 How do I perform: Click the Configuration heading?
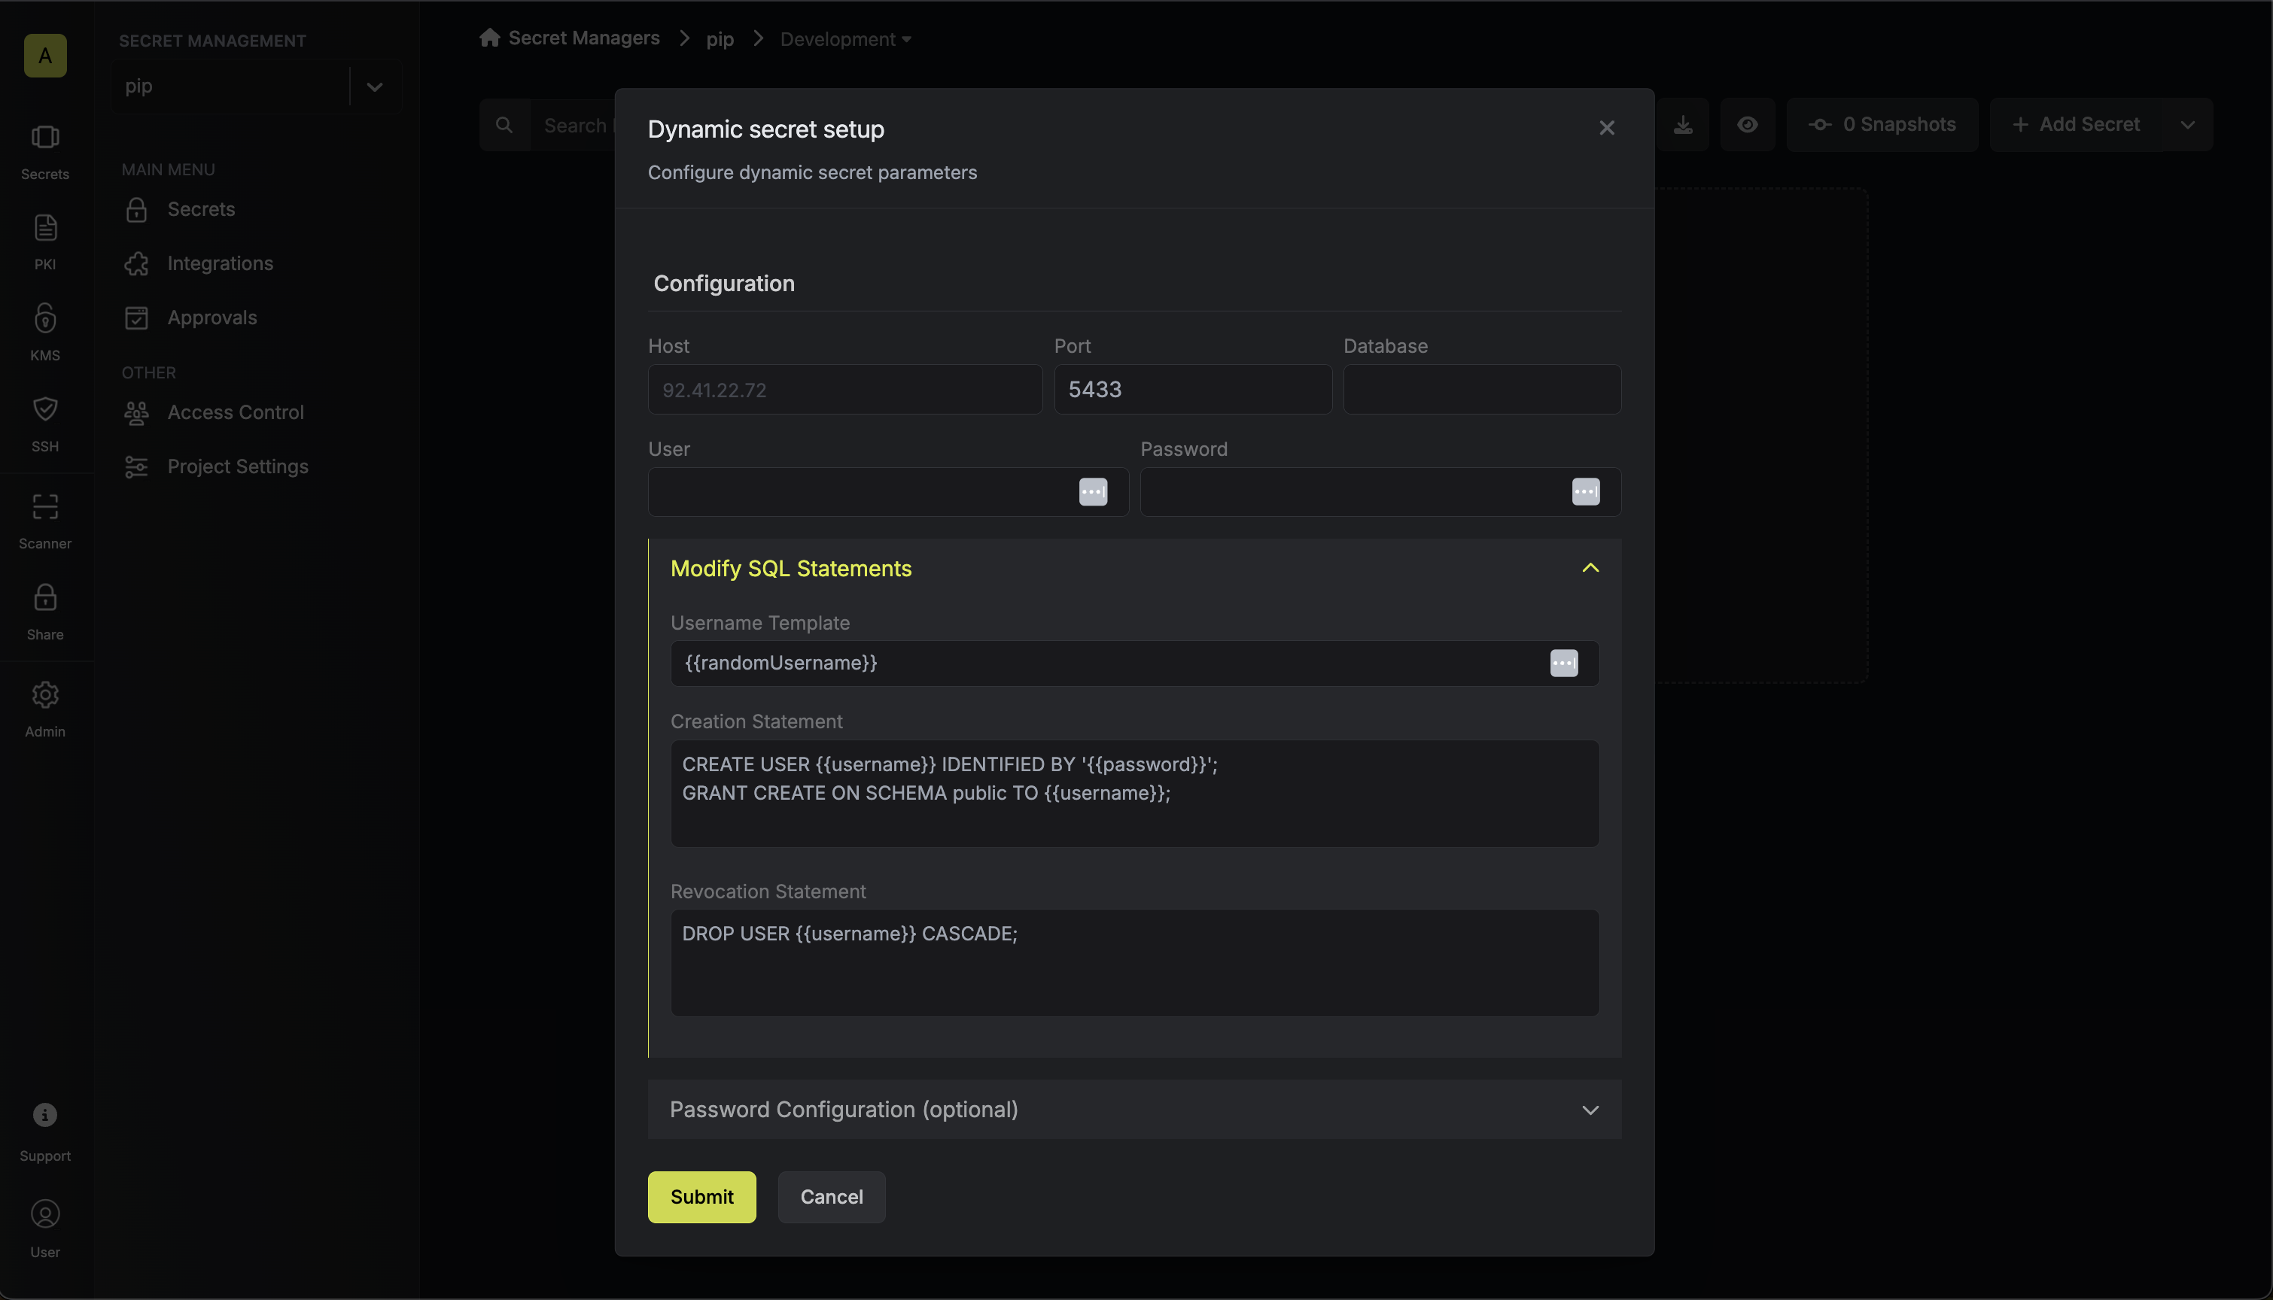pyautogui.click(x=723, y=284)
